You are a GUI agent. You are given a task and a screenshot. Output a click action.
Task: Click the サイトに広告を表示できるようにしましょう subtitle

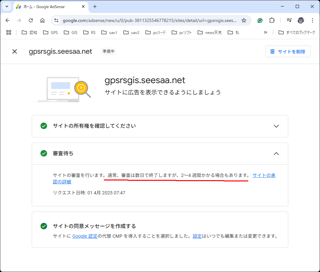[163, 92]
